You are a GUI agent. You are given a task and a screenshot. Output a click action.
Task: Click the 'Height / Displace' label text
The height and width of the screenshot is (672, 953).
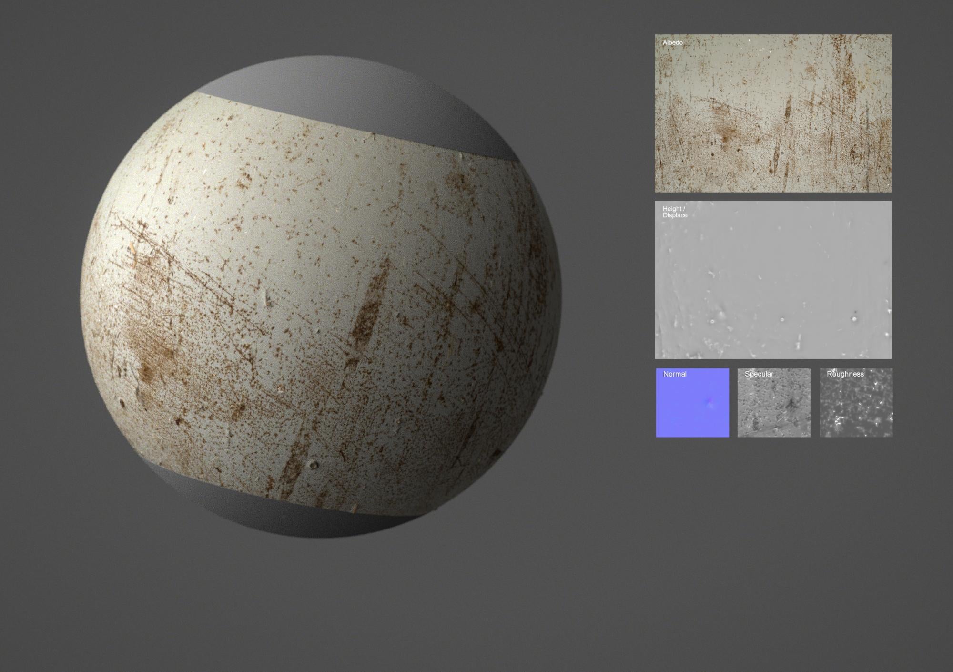point(675,212)
